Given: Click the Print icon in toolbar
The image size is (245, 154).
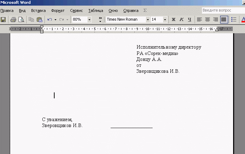Looking at the screenshot, I should 13,20.
